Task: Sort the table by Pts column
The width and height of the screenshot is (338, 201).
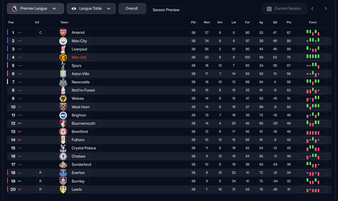Action: click(x=289, y=22)
